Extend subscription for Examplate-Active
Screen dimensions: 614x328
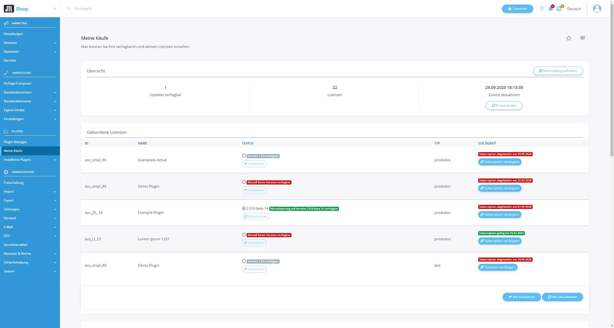point(500,162)
